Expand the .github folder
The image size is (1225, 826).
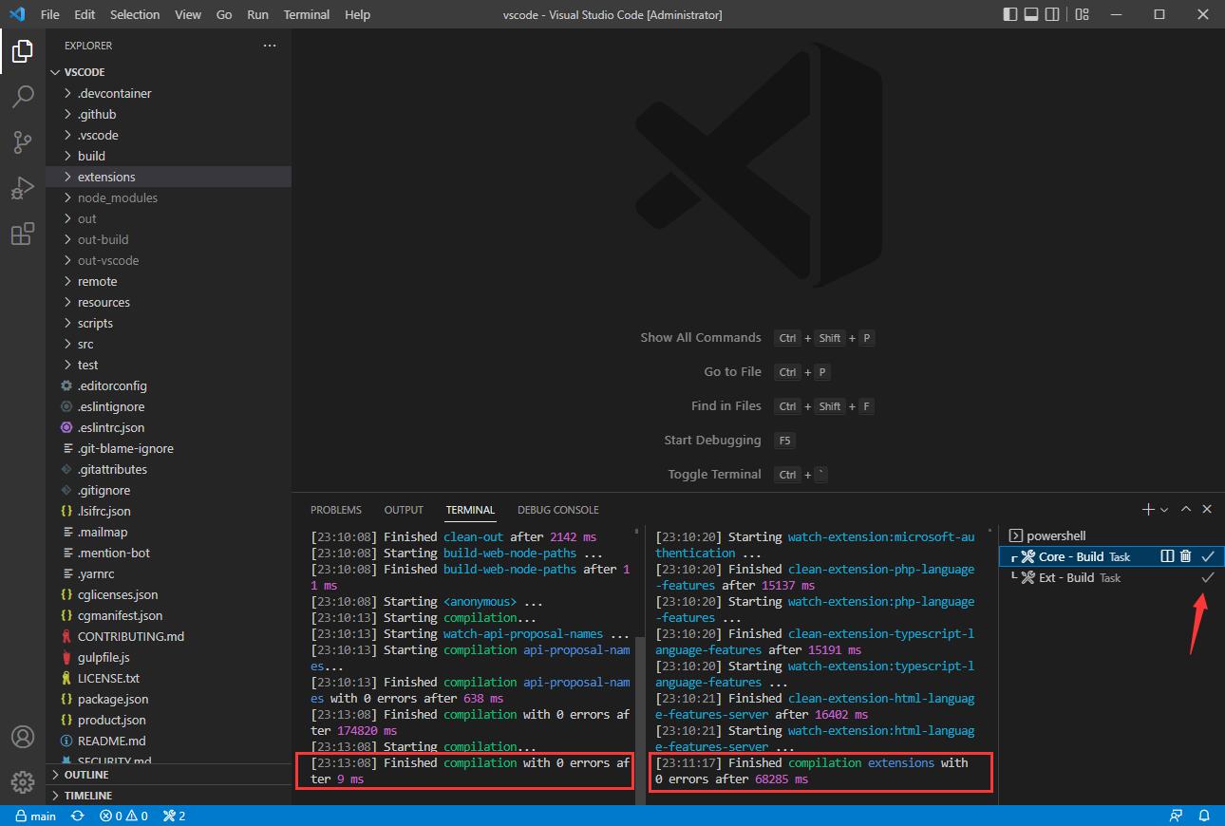(x=169, y=114)
